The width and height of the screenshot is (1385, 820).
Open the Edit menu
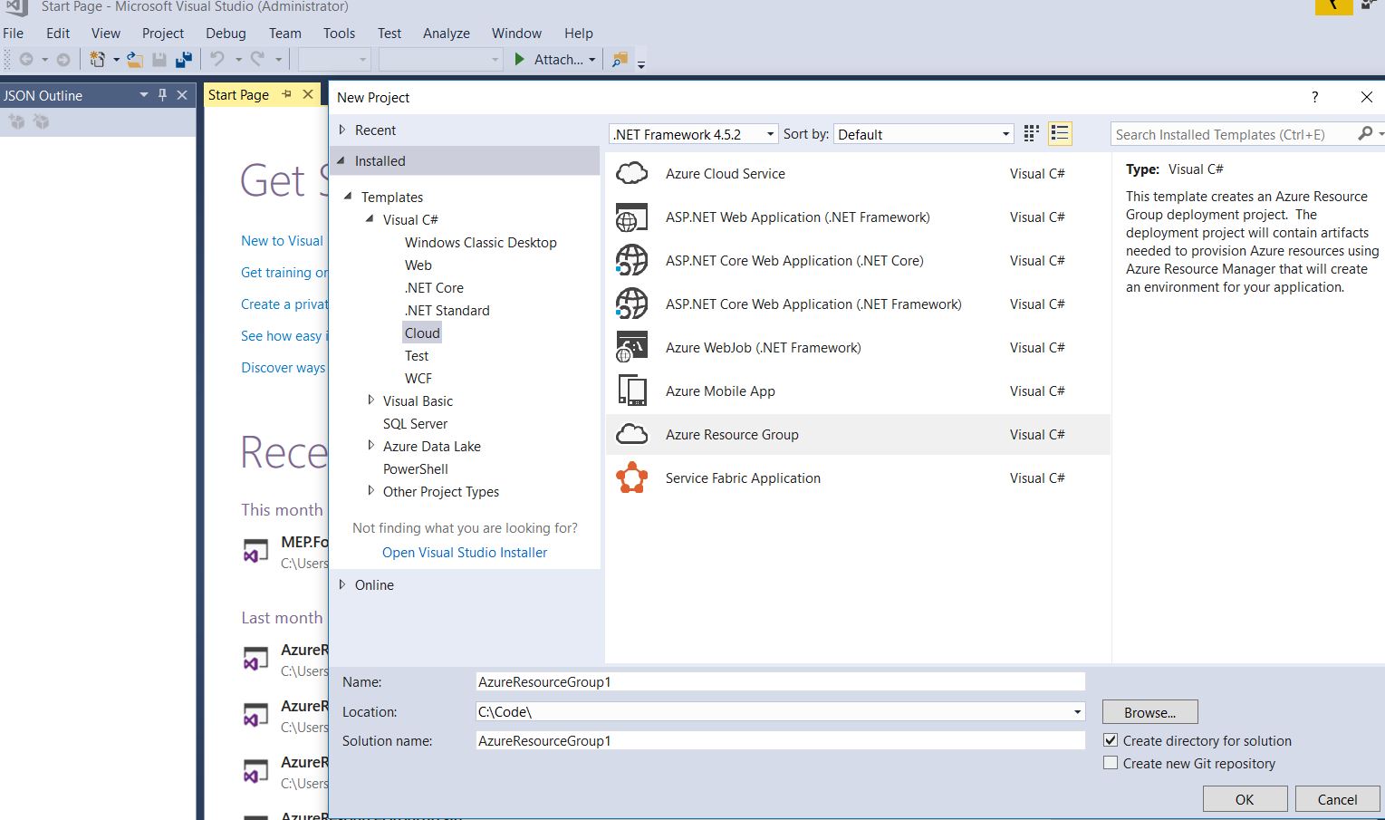click(58, 34)
